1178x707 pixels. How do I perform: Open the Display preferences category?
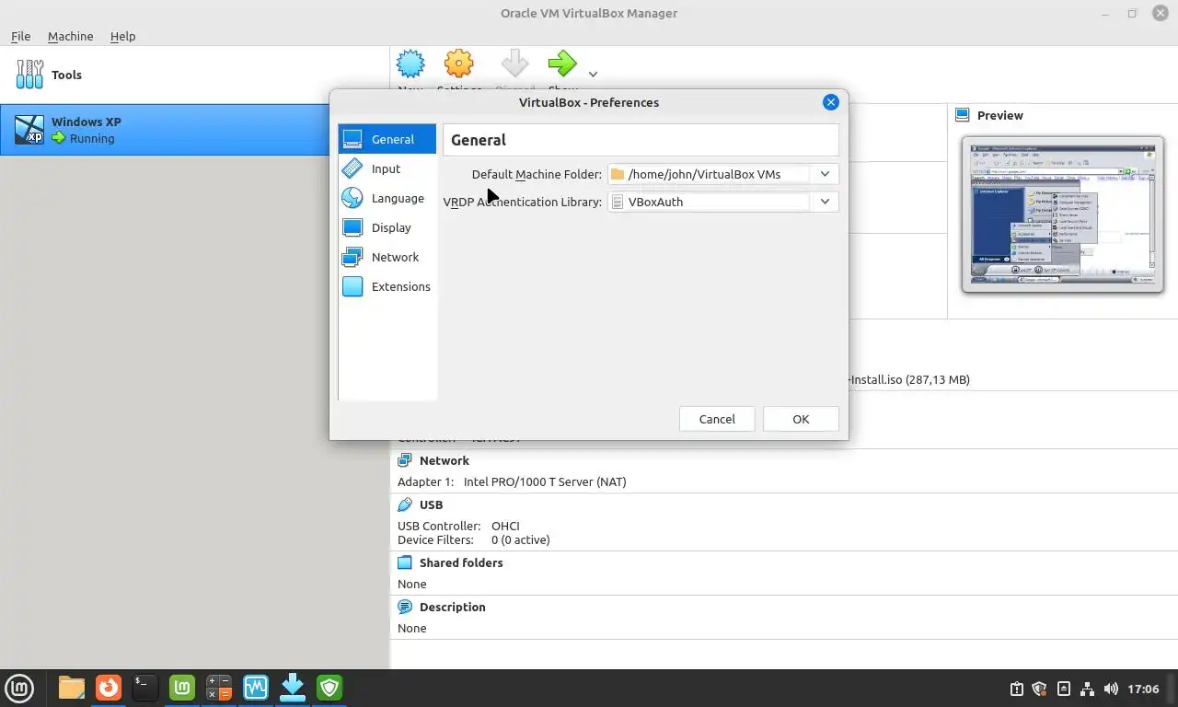[387, 227]
